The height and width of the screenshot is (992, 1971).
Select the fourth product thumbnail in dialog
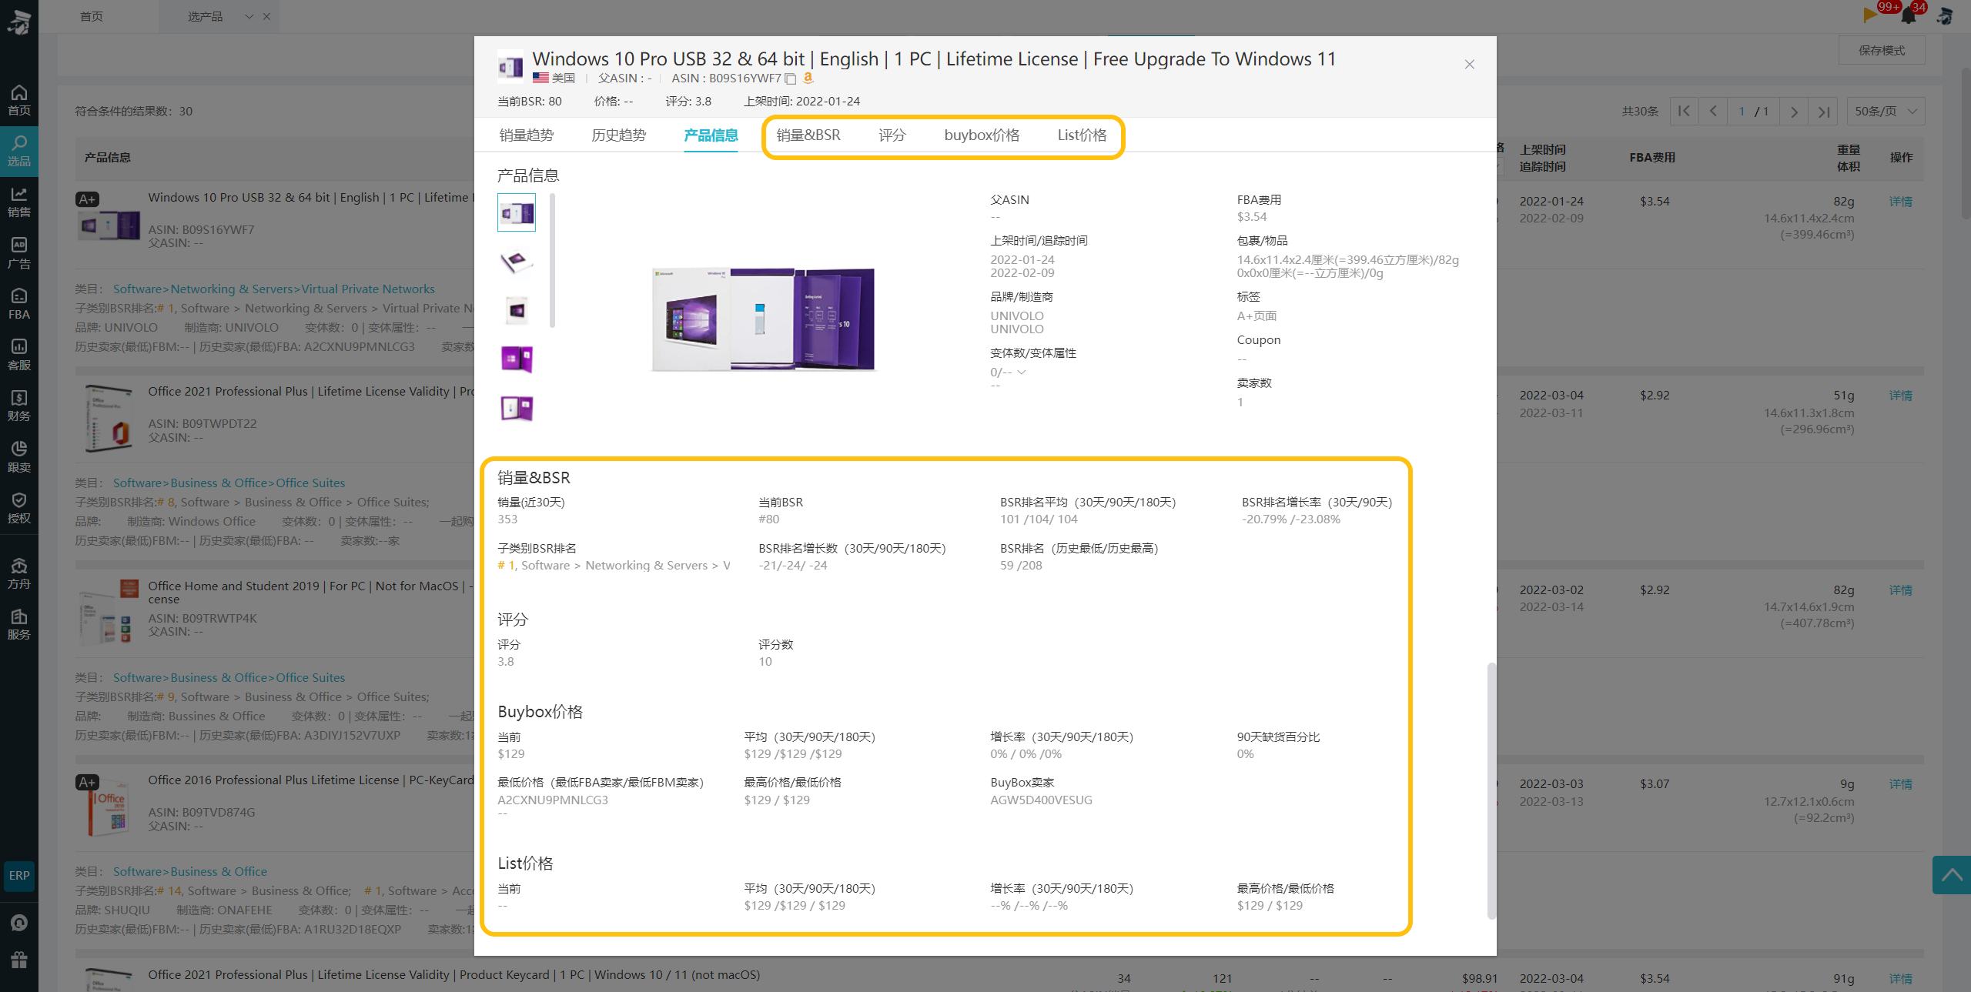coord(517,359)
